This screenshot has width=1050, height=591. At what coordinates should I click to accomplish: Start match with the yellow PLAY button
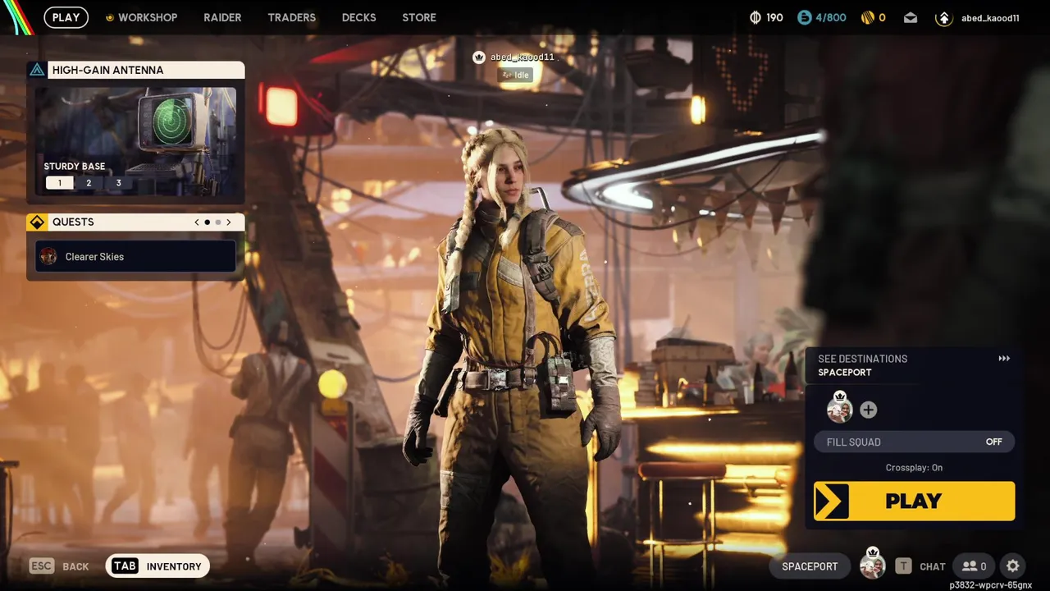point(914,502)
